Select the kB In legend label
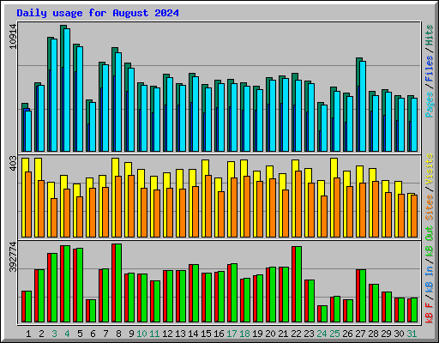 [430, 280]
